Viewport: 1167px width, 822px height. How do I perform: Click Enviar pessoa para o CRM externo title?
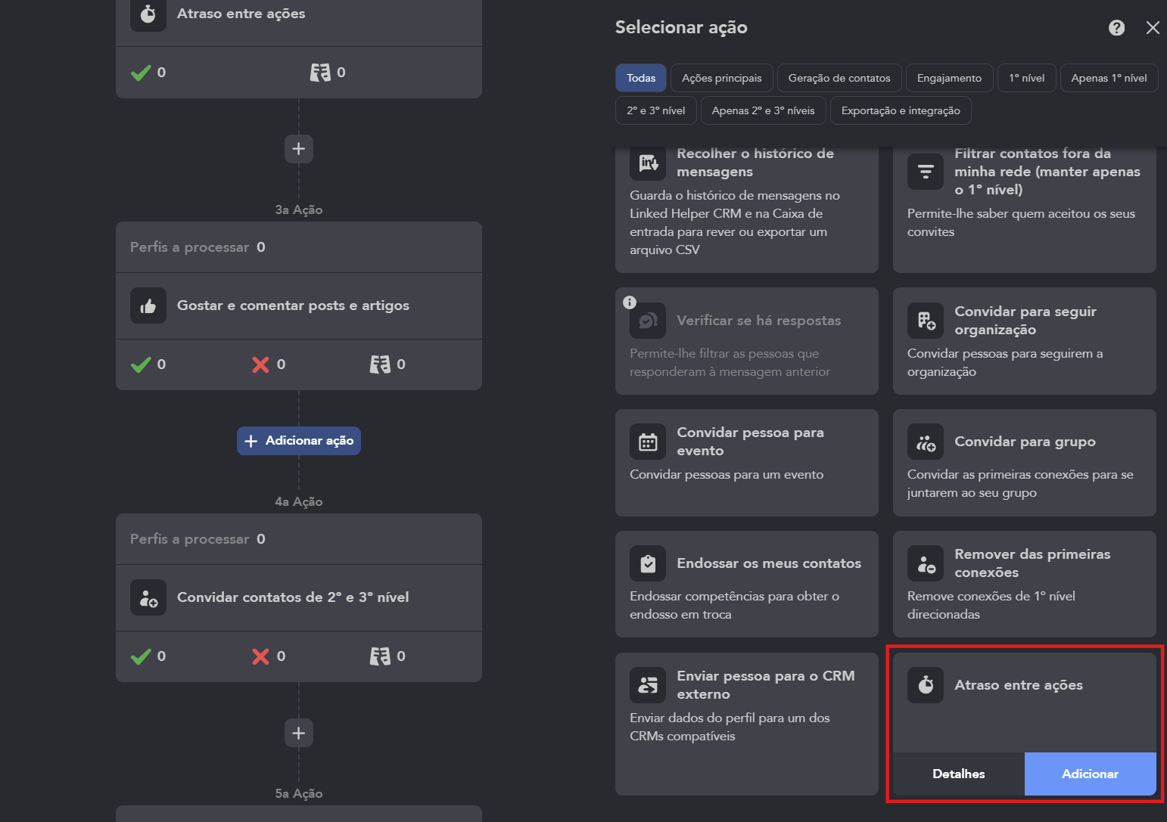[x=766, y=685]
